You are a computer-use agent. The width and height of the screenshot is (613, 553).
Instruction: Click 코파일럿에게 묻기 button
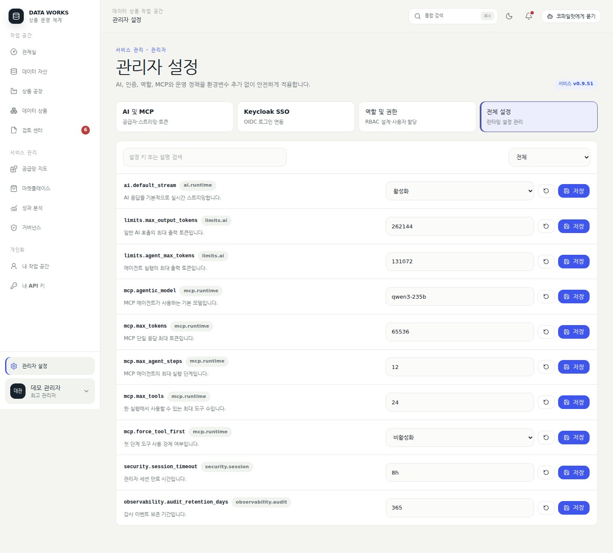click(x=571, y=16)
